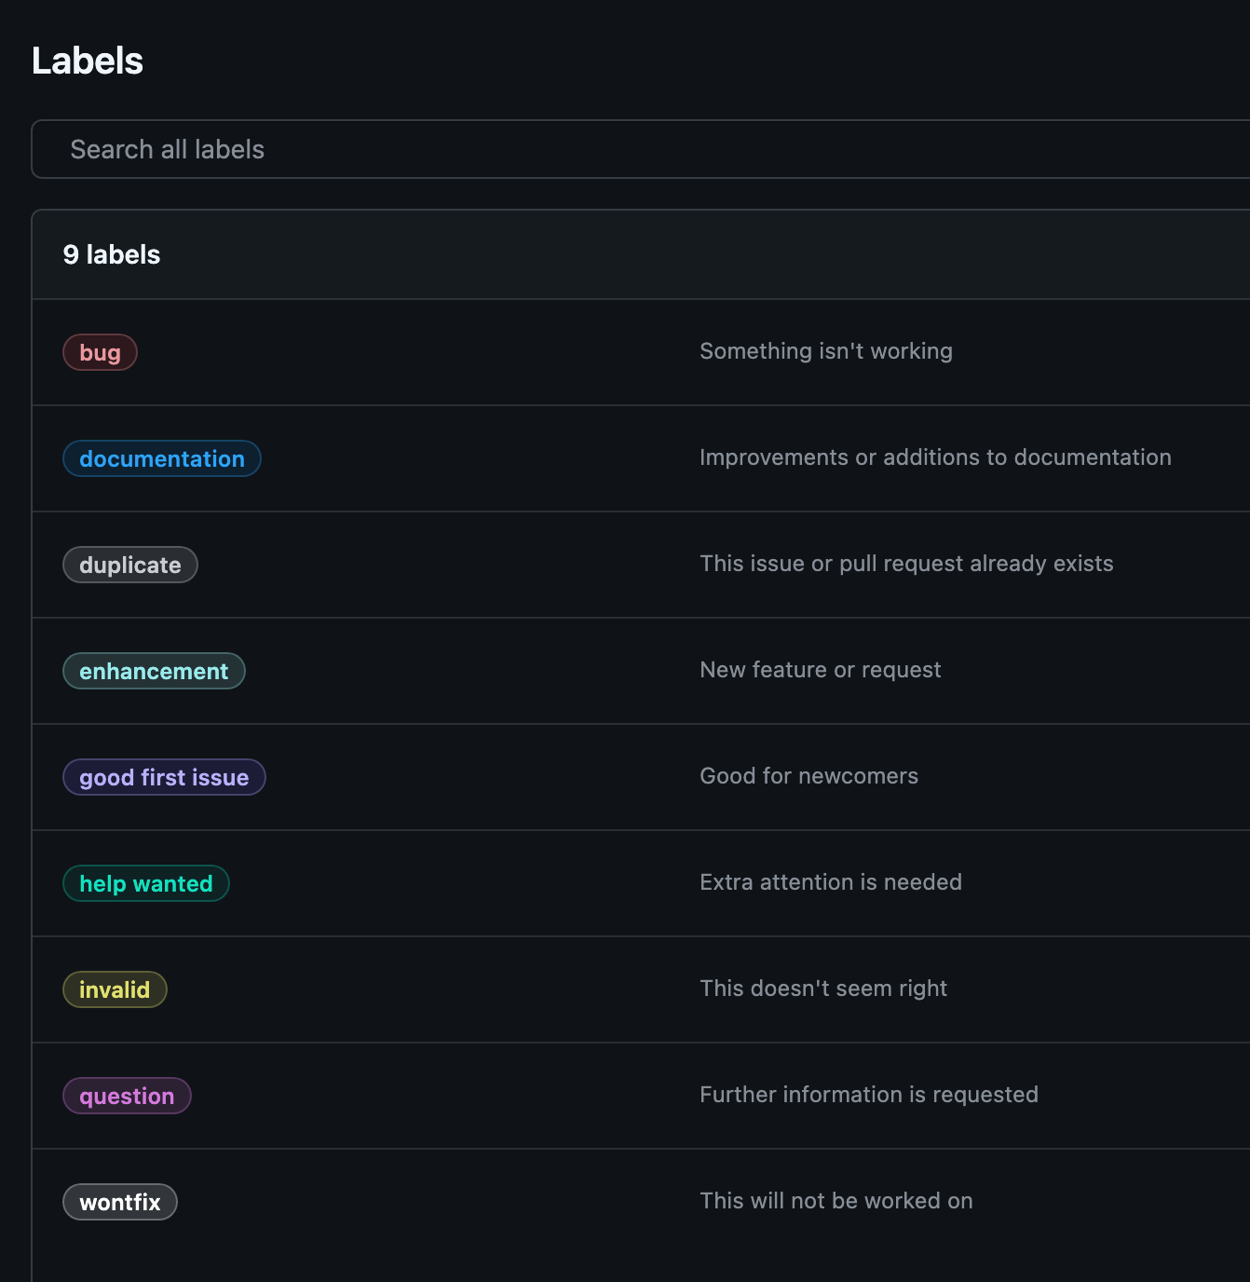Open the question label
This screenshot has height=1282, width=1250.
coord(127,1096)
